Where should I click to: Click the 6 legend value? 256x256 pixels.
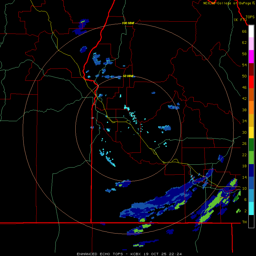point(245,199)
